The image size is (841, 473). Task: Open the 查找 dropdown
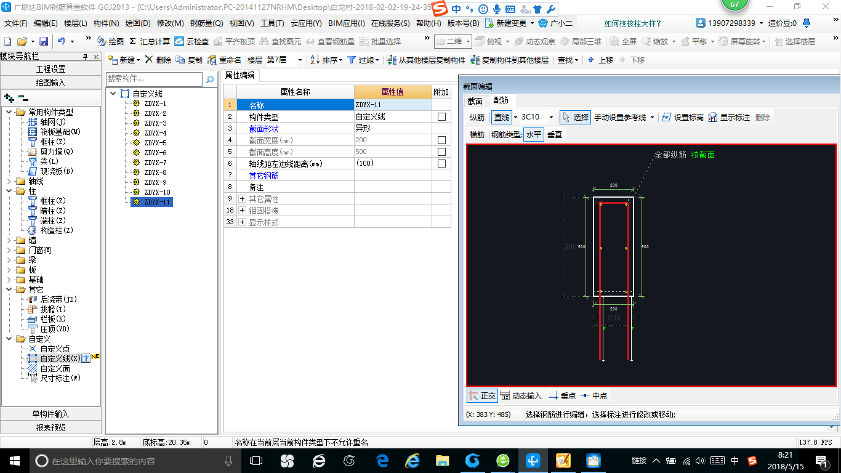click(568, 60)
